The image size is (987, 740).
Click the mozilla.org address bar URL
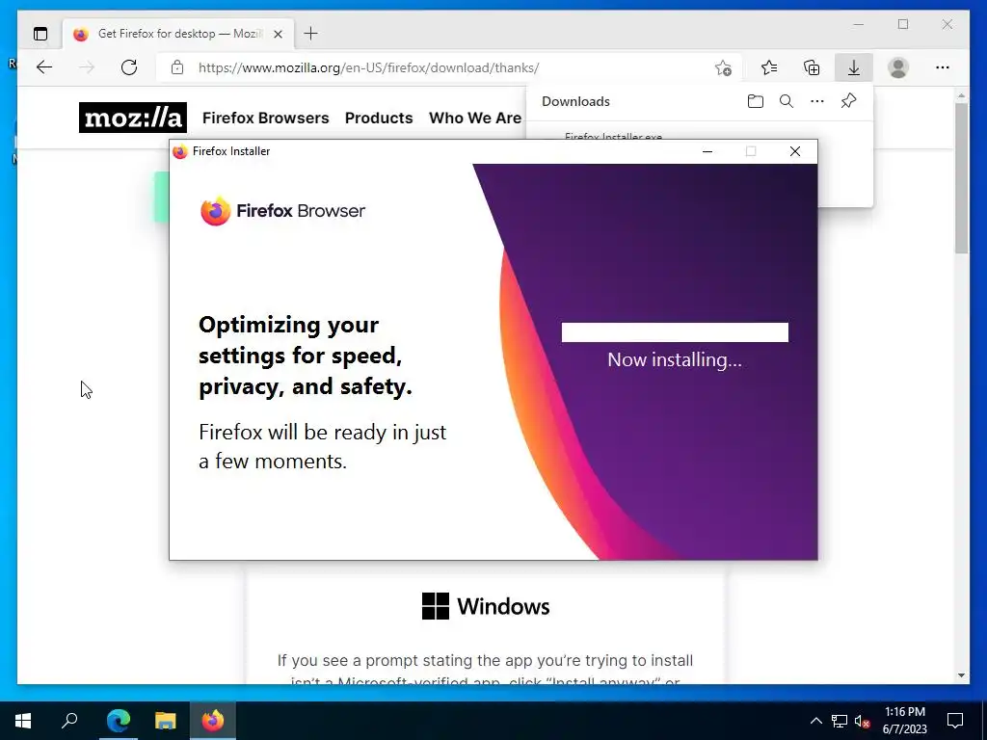point(368,67)
